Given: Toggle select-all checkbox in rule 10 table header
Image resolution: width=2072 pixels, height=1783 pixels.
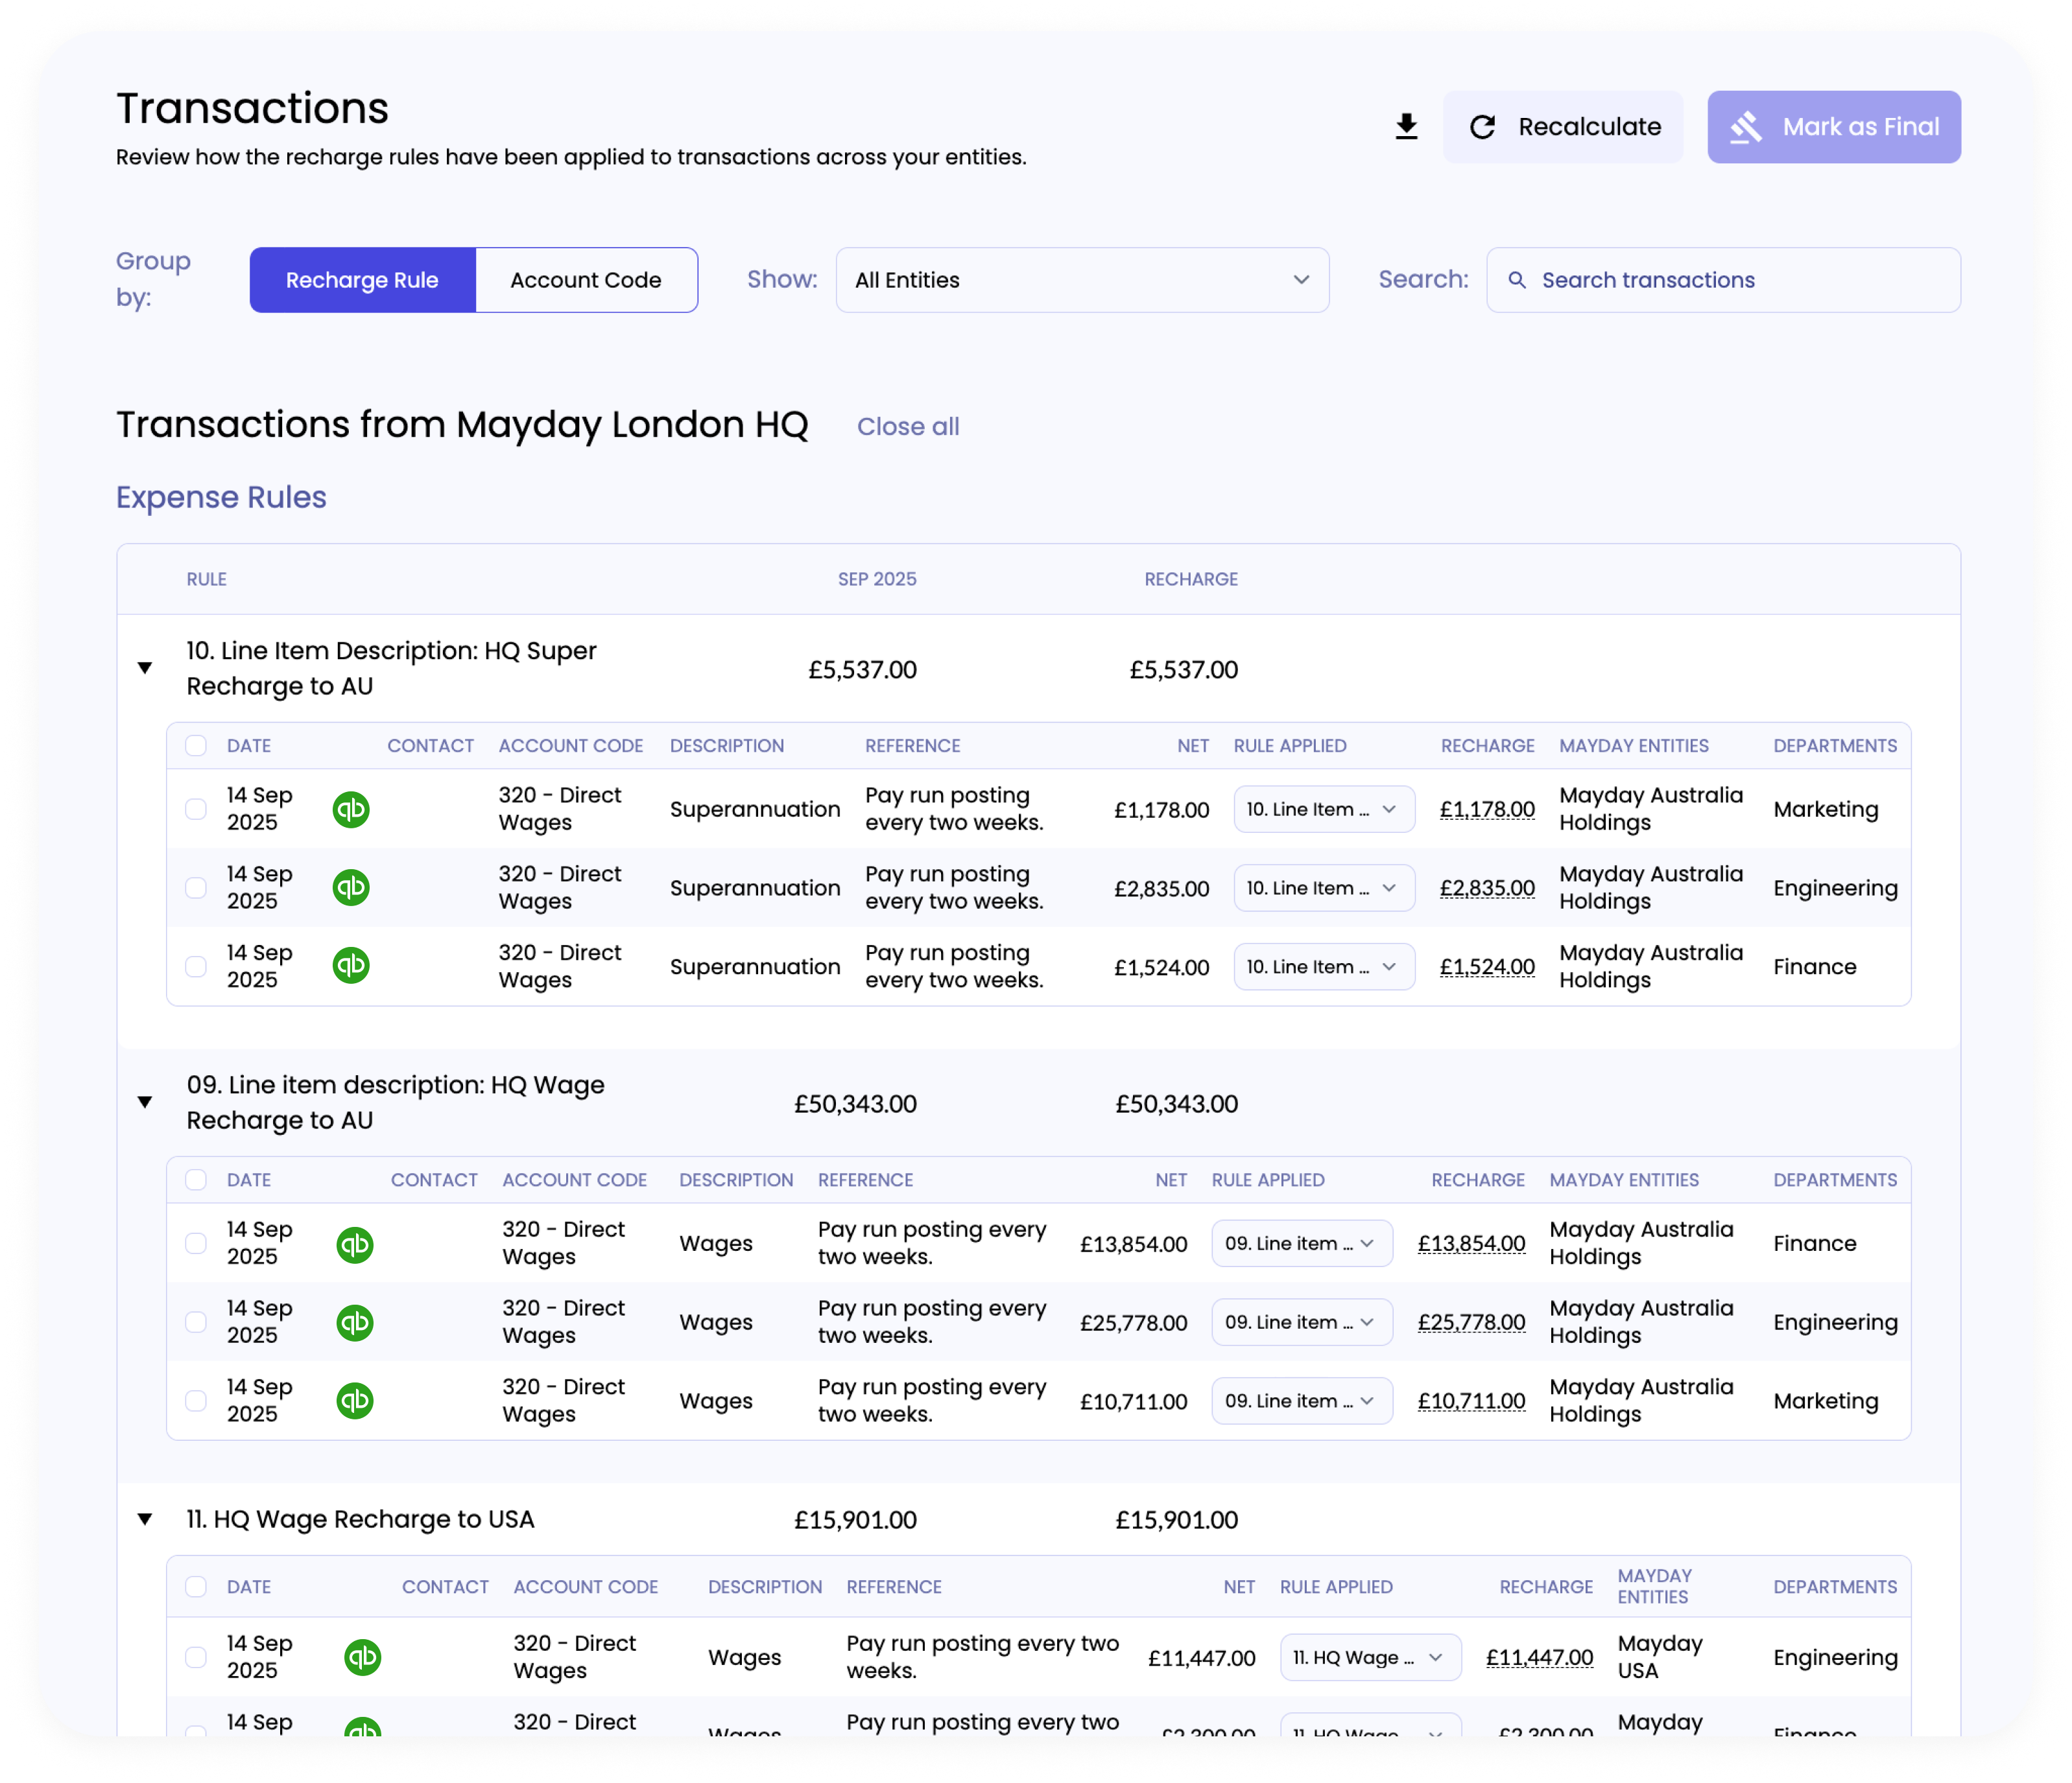Looking at the screenshot, I should (x=196, y=745).
